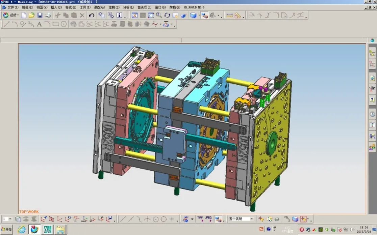Open Internet Explorer from the taskbar
The image size is (377, 235).
[x=22, y=230]
